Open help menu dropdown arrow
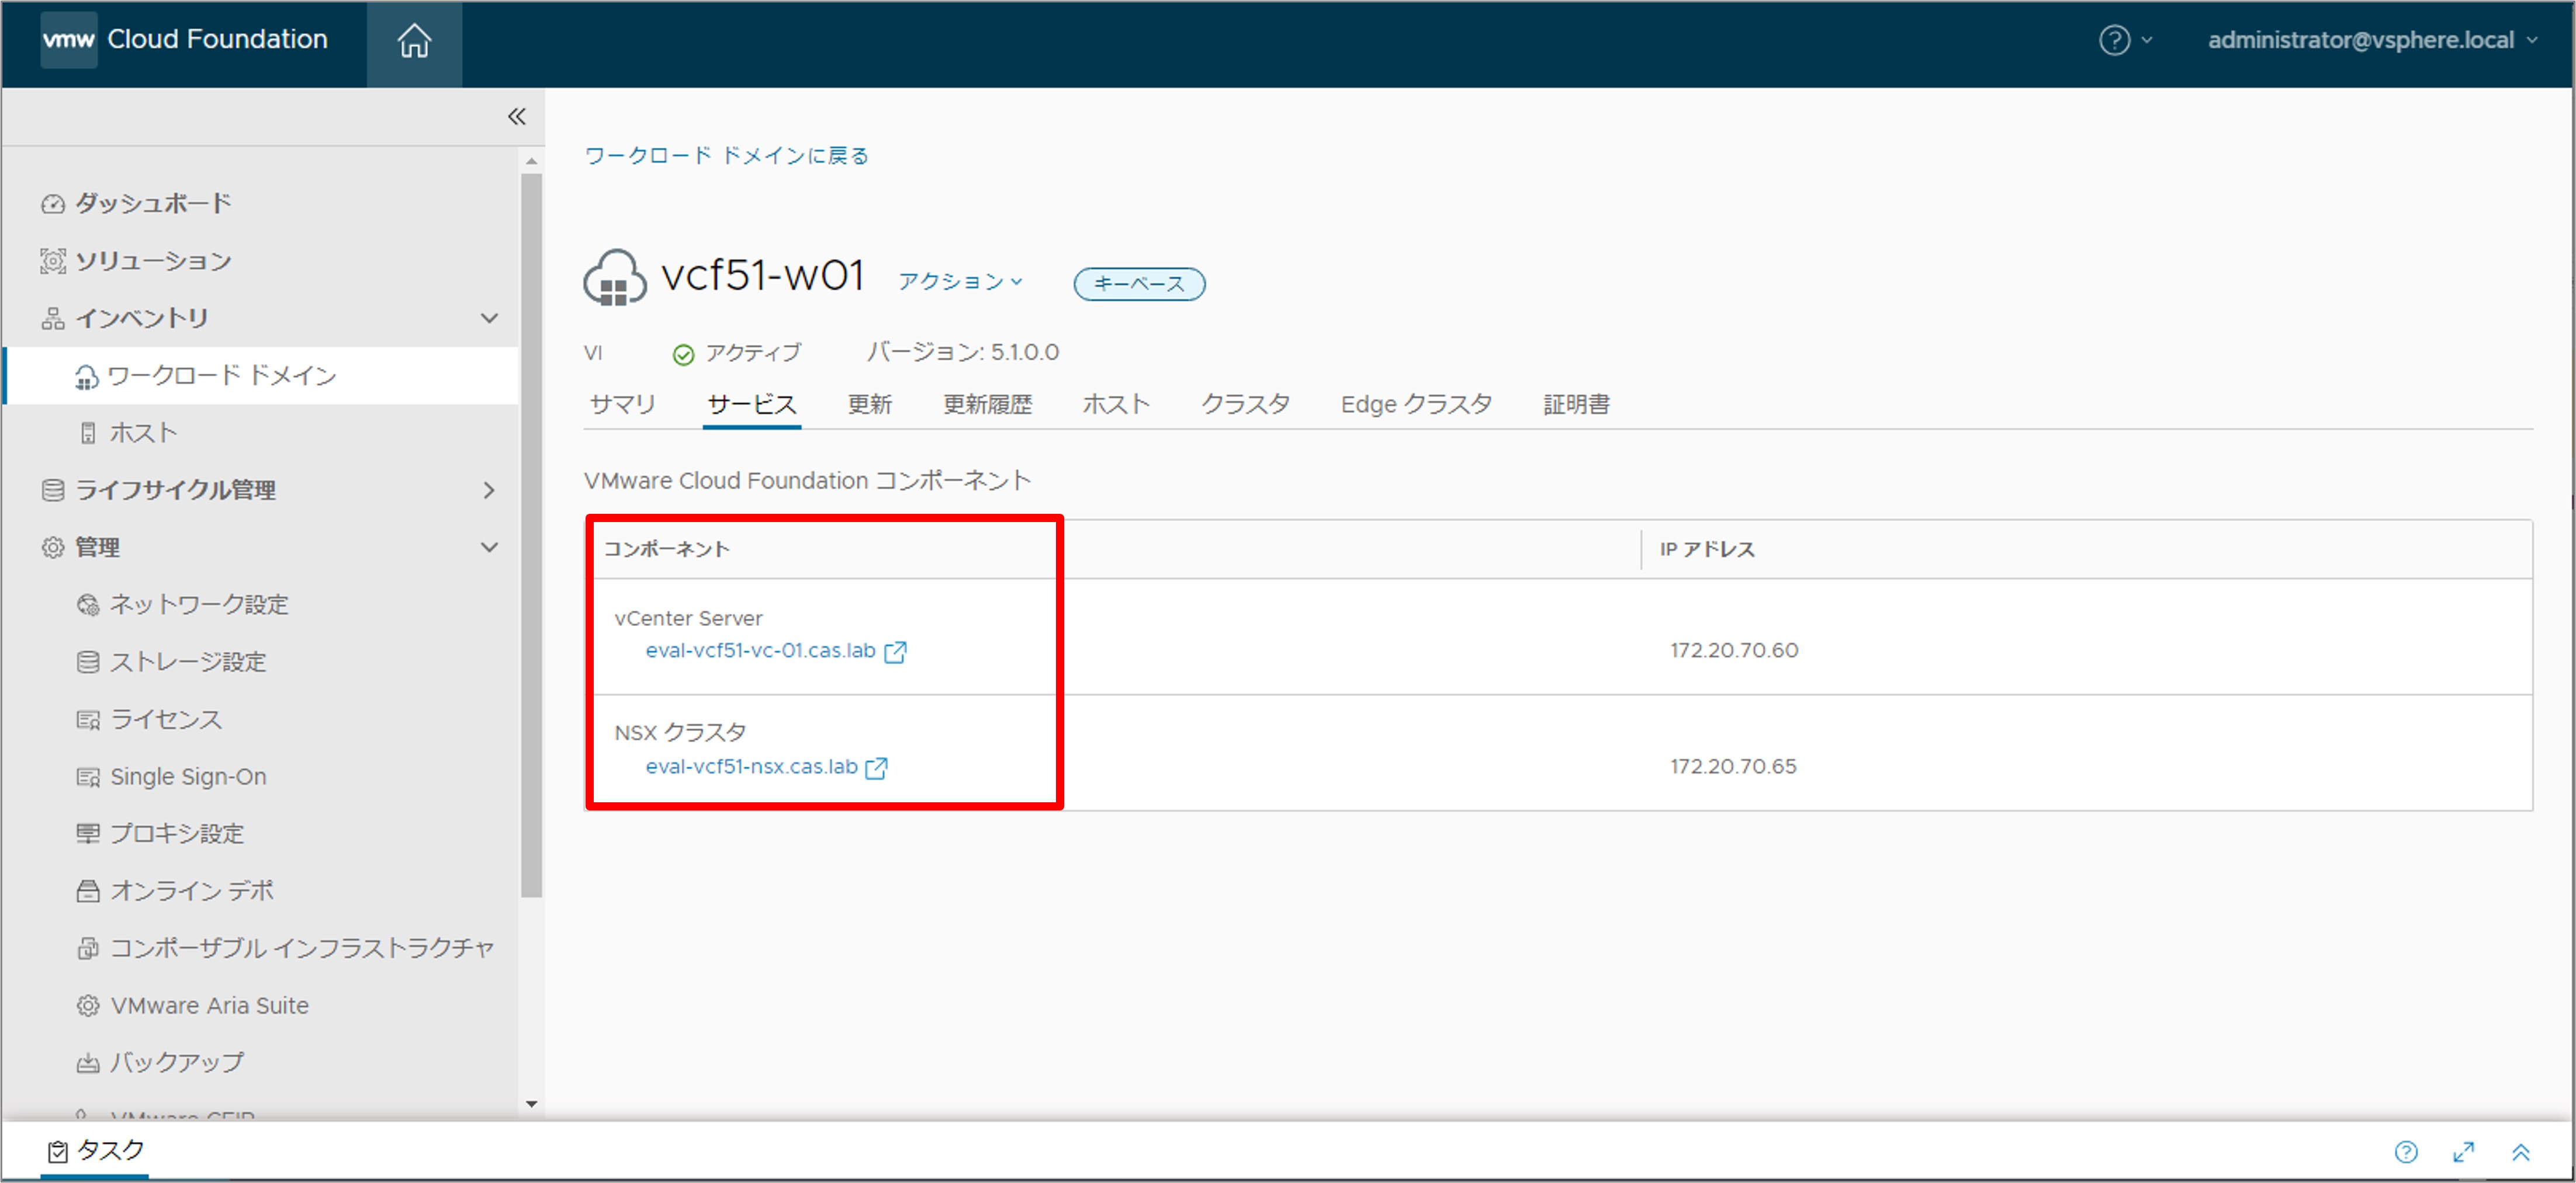This screenshot has height=1183, width=2576. 2146,40
